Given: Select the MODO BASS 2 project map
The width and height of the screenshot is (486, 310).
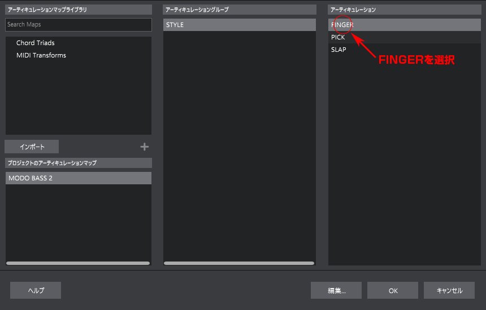Looking at the screenshot, I should 79,178.
